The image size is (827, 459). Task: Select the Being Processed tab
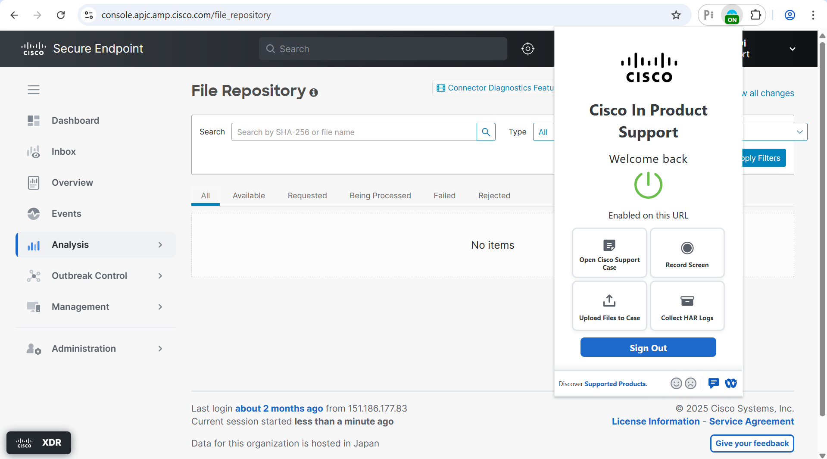(380, 196)
